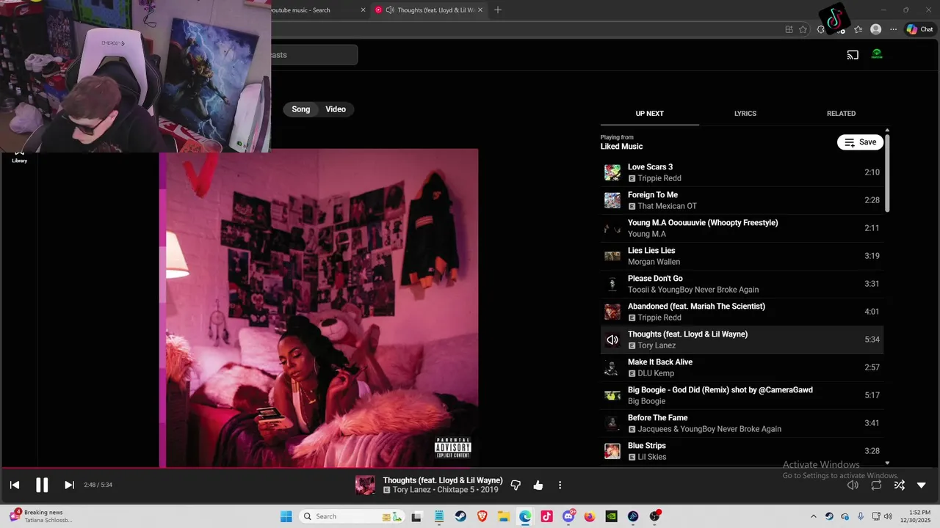Select Young M.A Ooouuuvie (Whoopty Freestyle) row
Image resolution: width=940 pixels, height=528 pixels.
point(742,228)
